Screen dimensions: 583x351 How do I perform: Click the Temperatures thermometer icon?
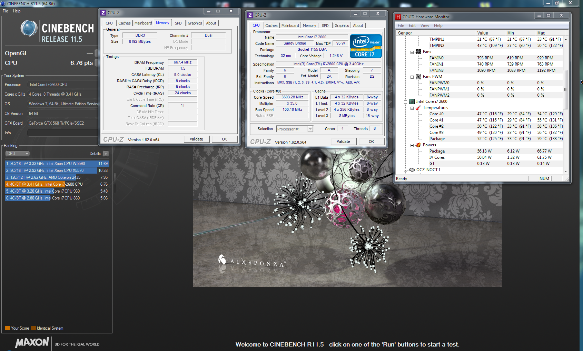418,108
